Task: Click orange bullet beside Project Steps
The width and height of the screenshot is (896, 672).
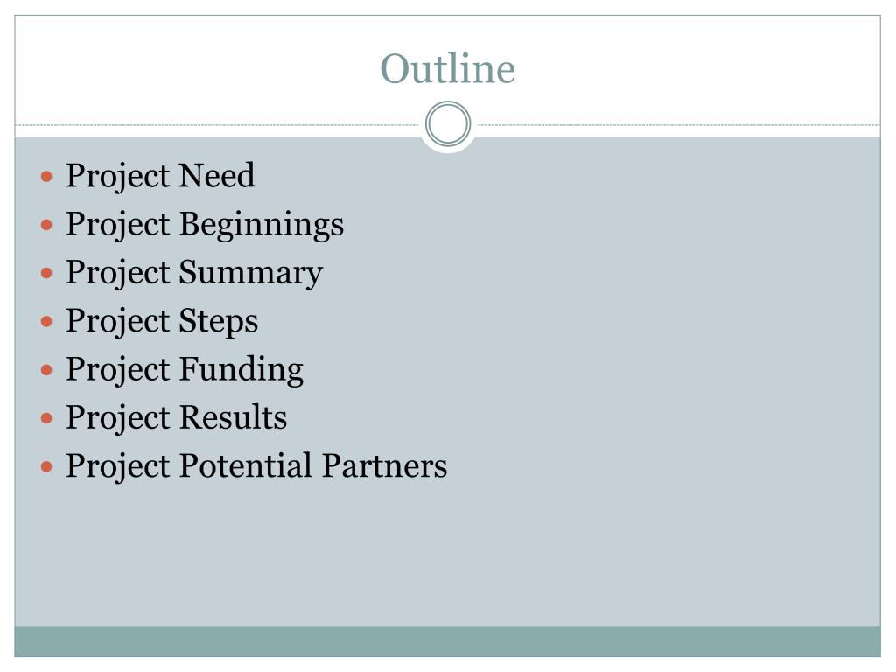Action: [x=47, y=321]
